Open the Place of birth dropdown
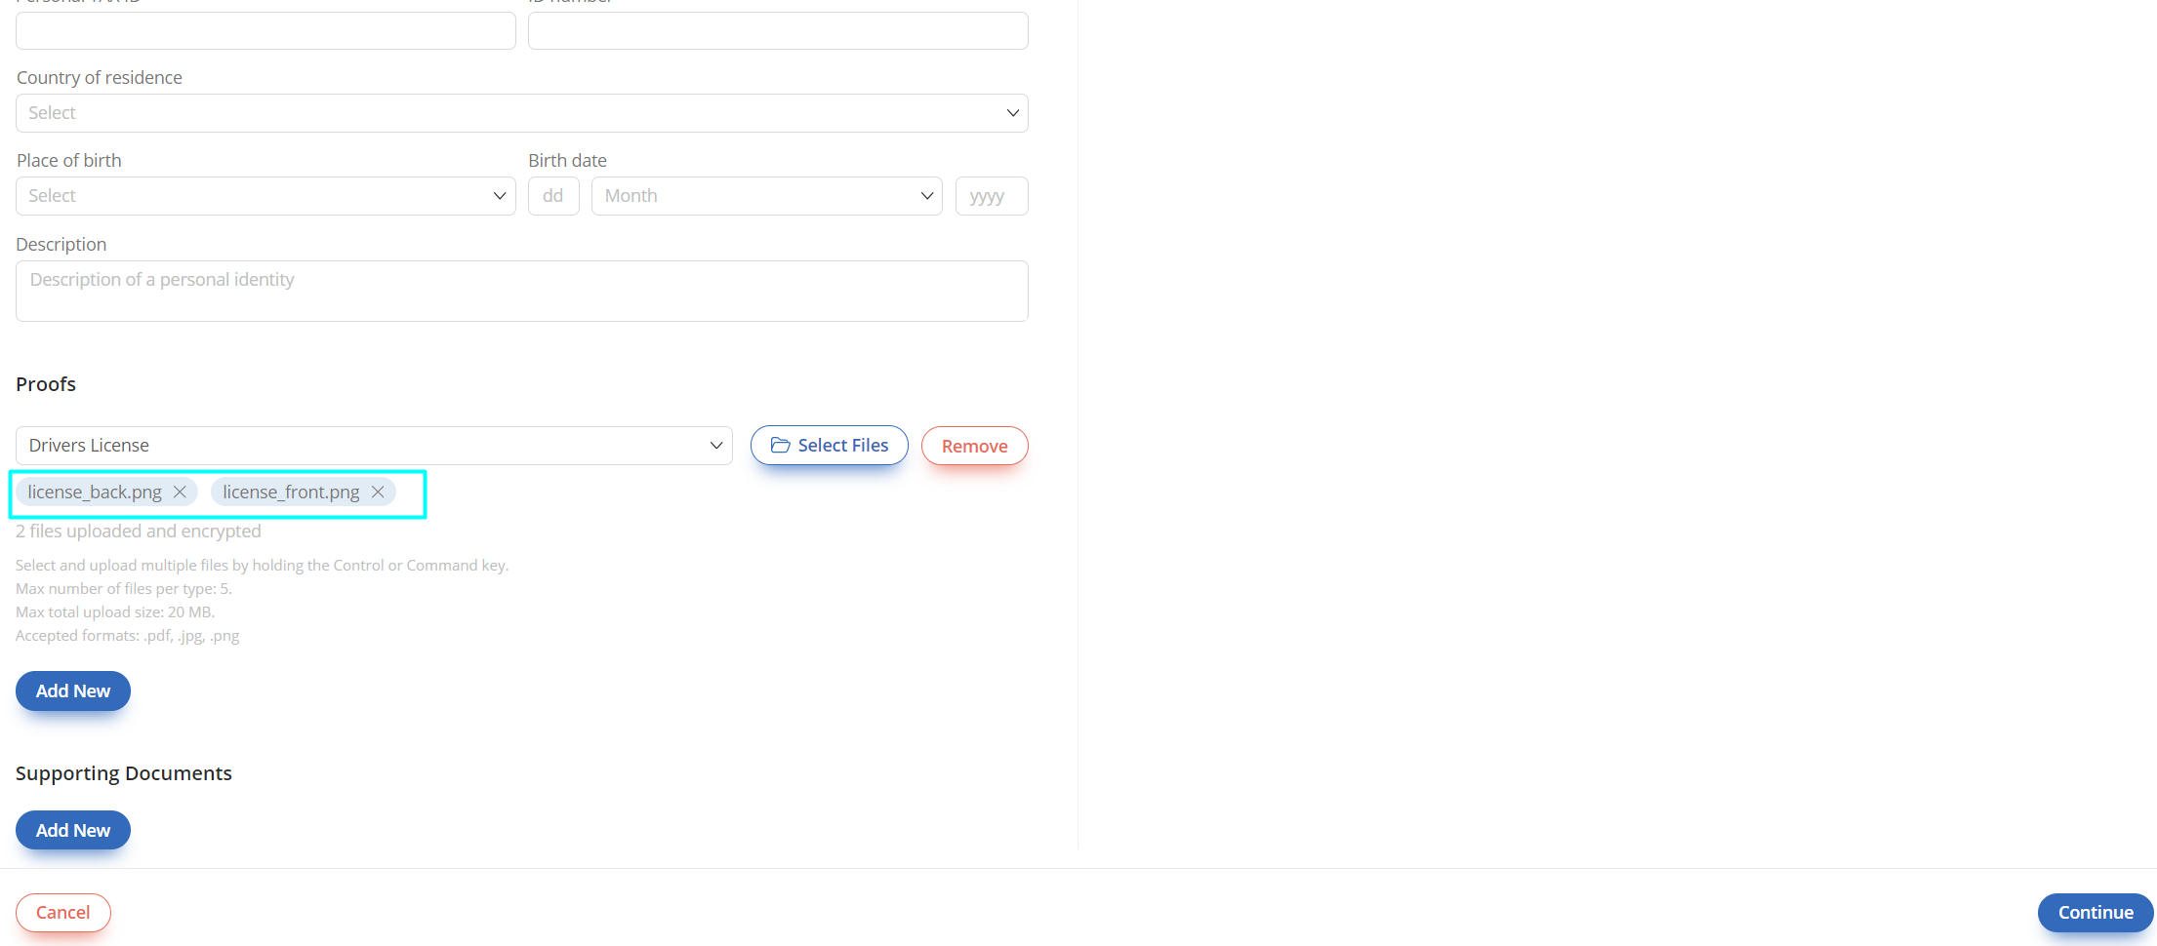 (x=265, y=196)
